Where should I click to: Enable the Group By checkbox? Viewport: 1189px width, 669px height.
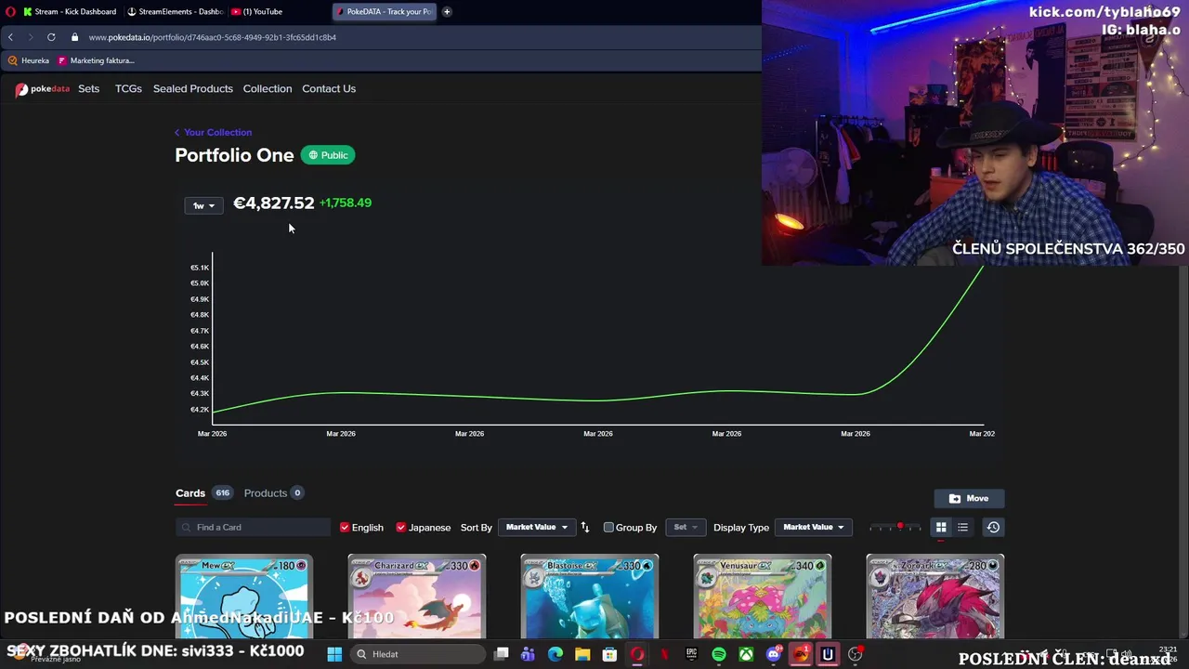pyautogui.click(x=608, y=528)
